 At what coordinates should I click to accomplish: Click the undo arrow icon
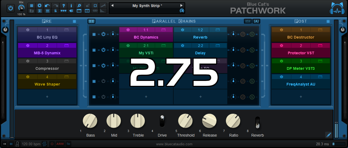click(x=47, y=5)
